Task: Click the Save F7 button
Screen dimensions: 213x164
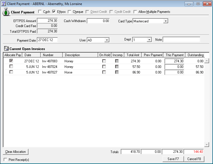Action: click(x=173, y=159)
